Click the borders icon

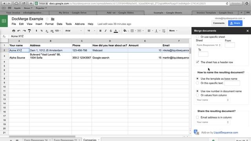click(132, 31)
